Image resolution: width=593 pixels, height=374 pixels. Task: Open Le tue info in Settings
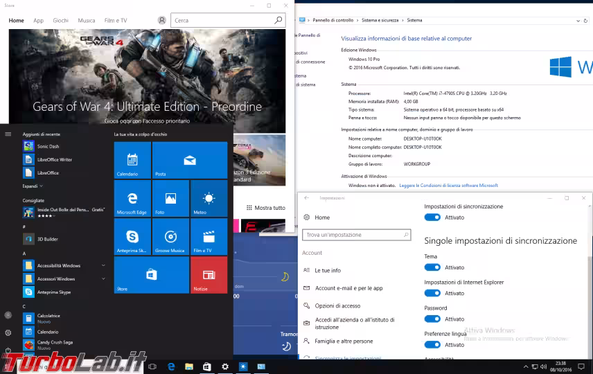(x=328, y=270)
